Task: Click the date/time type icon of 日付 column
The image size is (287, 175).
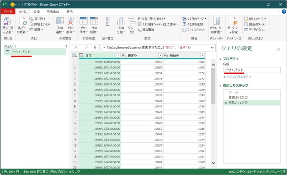Action: (81, 55)
